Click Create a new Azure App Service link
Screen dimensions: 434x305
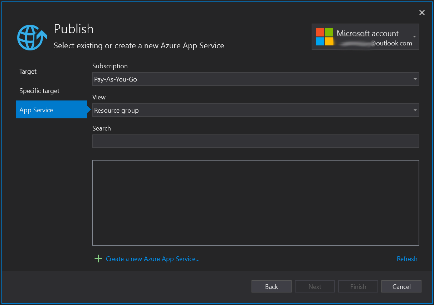[153, 259]
